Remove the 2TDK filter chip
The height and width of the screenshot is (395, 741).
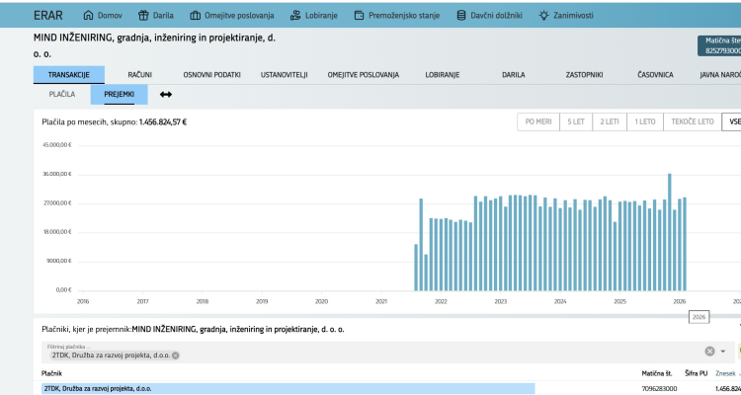click(x=175, y=355)
